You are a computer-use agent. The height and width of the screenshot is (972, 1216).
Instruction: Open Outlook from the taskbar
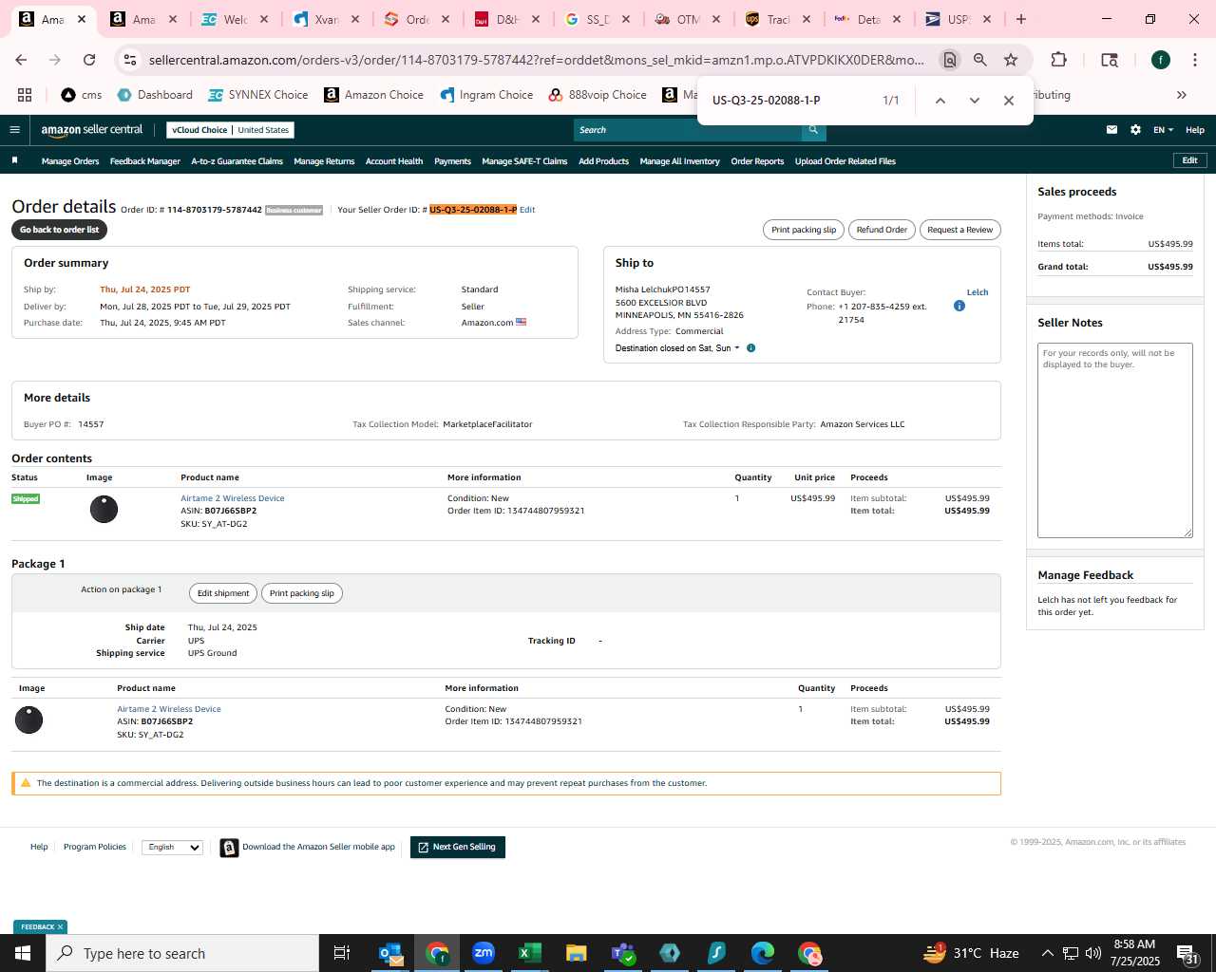click(390, 953)
